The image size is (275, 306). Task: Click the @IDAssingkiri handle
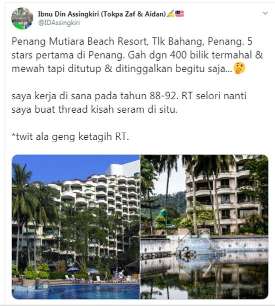59,23
